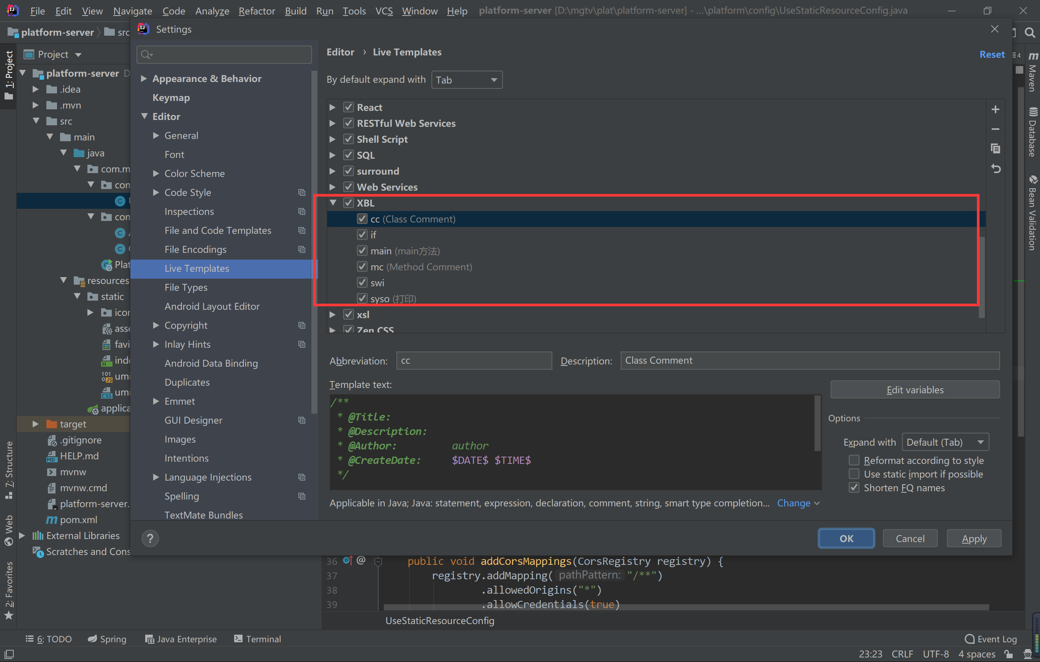Viewport: 1040px width, 662px height.
Task: Expand the Color Scheme settings node
Action: [156, 173]
